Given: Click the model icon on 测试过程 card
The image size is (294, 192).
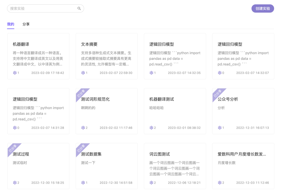Looking at the screenshot, I should (x=15, y=182).
